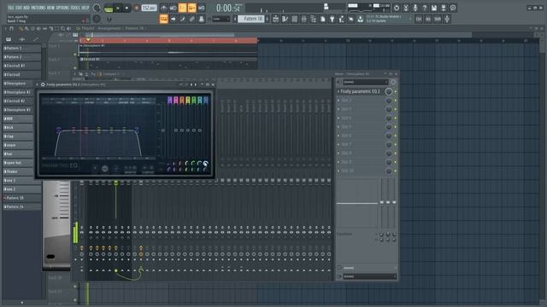Click the speech bubble info icon
Screen dimensions: 547x307
pos(453,8)
